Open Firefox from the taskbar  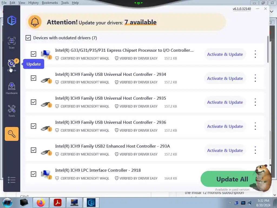[41, 203]
